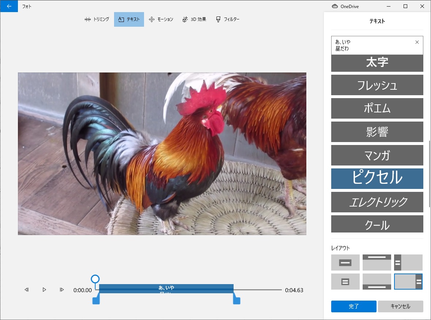Select the left side text layout
Viewport: 431px width, 320px height.
coord(408,263)
